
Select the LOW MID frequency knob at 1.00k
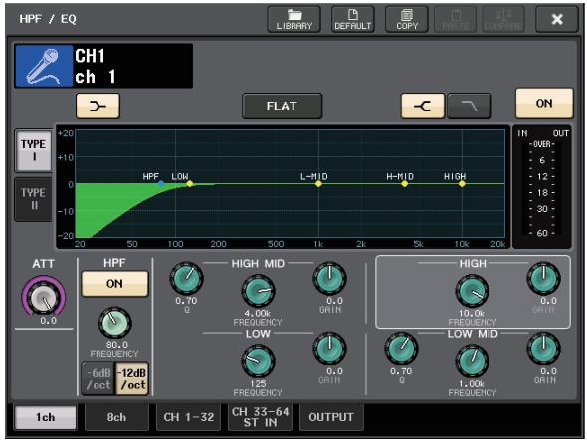[x=472, y=361]
